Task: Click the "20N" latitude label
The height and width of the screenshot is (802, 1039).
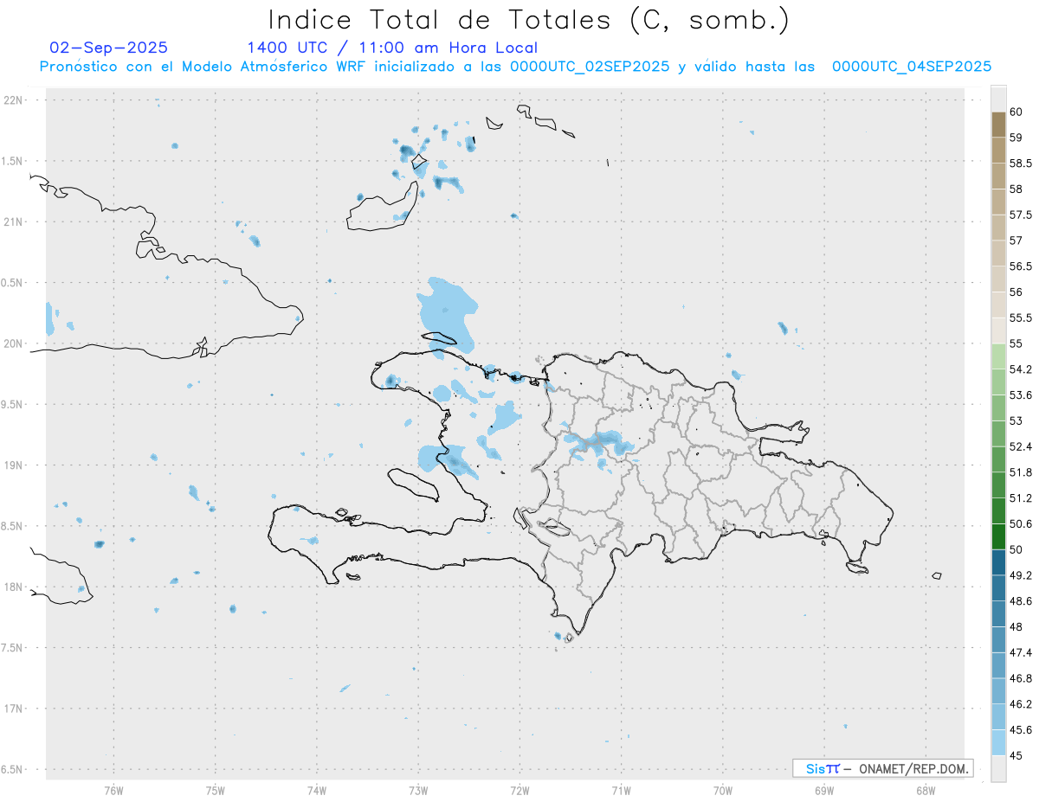Action: tap(13, 343)
